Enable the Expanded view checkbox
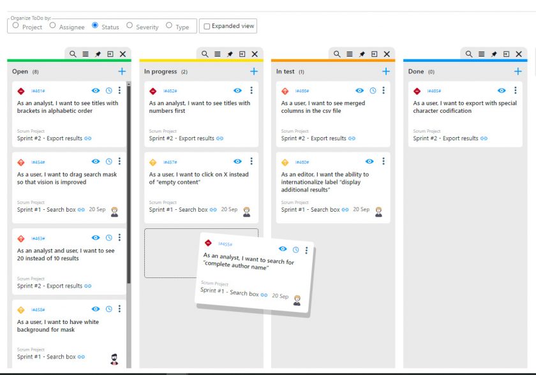Screen dimensions: 536x375 (208, 26)
